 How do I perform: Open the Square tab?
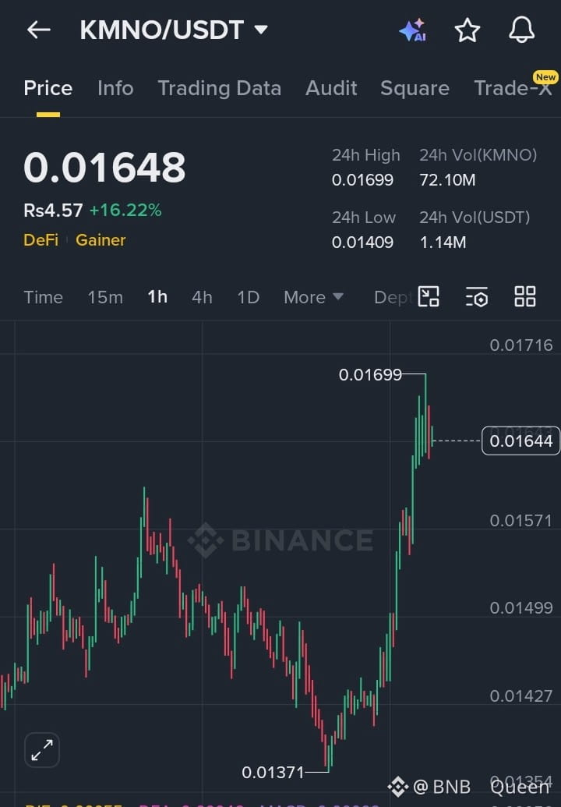[415, 89]
